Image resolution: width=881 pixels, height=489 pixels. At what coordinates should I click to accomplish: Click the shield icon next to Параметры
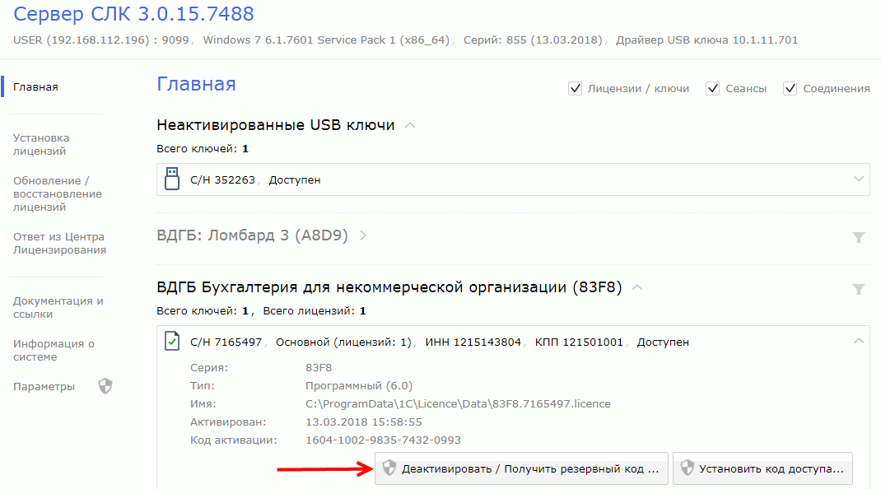pyautogui.click(x=105, y=386)
